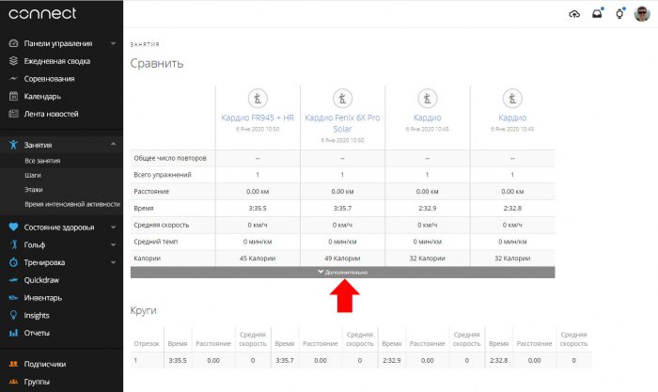Open Отчеты menu item

37,333
